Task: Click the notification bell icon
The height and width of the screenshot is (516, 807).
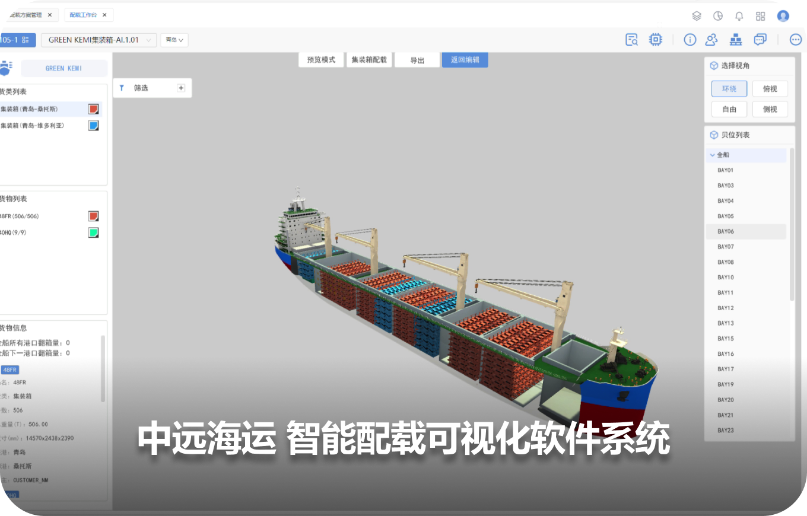Action: tap(739, 16)
